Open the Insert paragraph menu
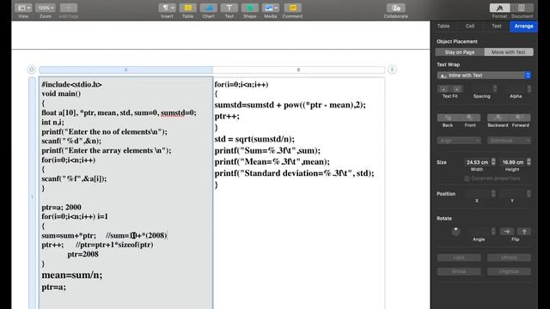 (x=167, y=8)
